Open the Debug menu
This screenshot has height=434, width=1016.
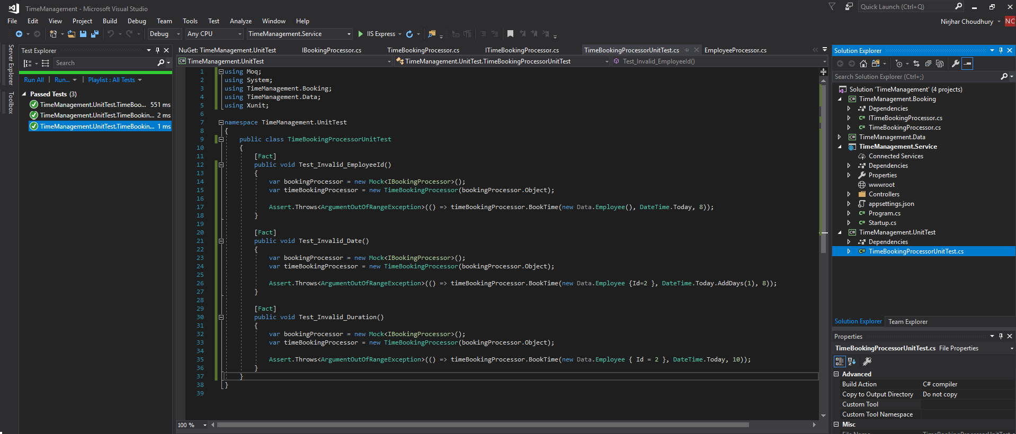[137, 21]
